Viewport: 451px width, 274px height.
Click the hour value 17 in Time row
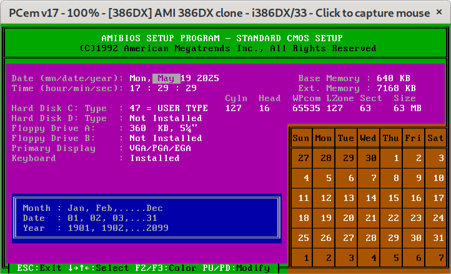tap(135, 88)
